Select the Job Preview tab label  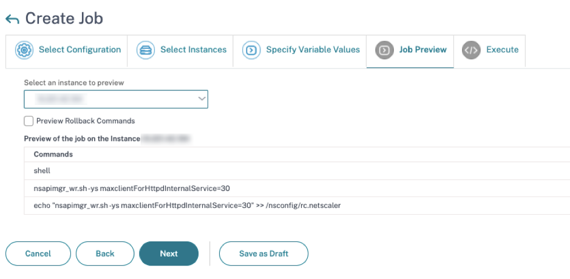(422, 49)
